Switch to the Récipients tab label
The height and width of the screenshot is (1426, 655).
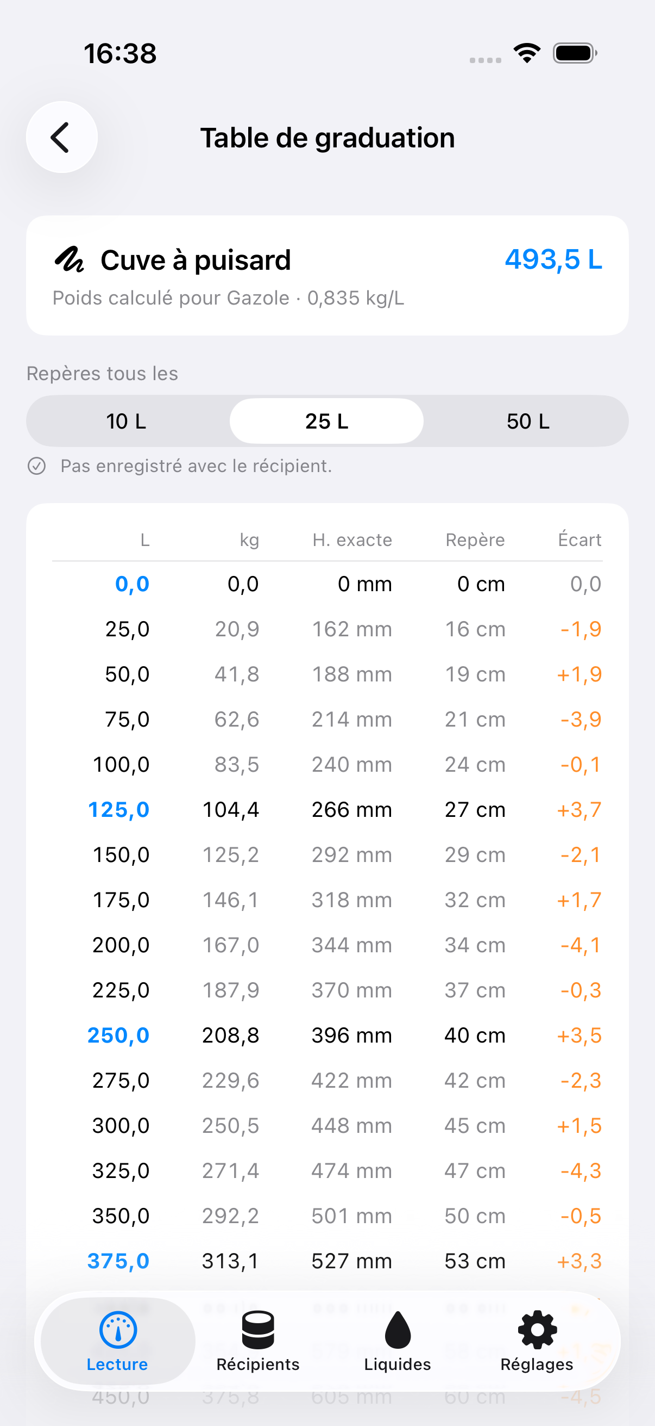[x=257, y=1365]
